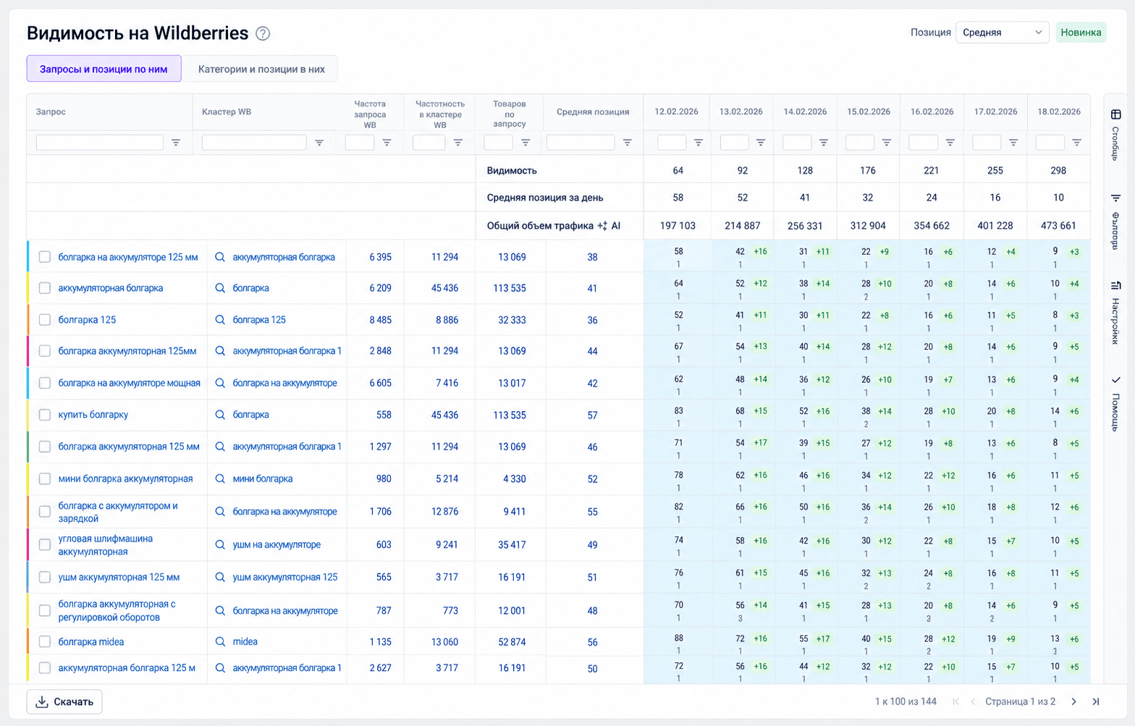Go to the next page arrow
1135x726 pixels.
(x=1073, y=701)
